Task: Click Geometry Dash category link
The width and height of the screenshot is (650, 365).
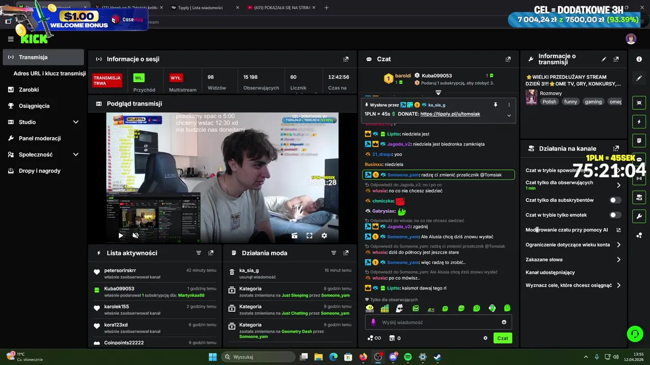Action: (297, 331)
